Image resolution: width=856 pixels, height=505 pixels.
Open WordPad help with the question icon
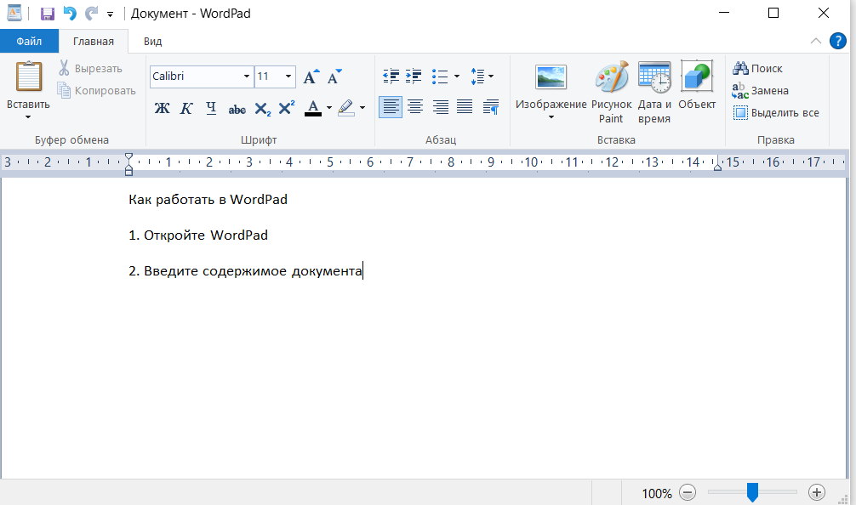tap(837, 41)
